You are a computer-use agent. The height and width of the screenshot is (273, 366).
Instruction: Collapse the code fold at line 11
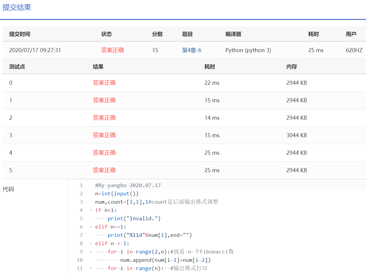coord(91,269)
